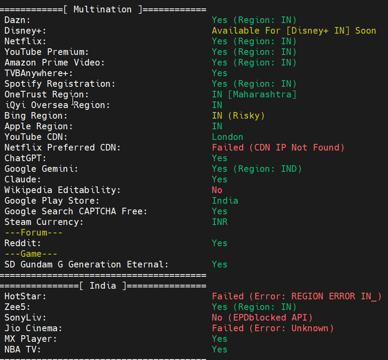The image size is (388, 360).
Task: Click the red "No" Wikipedia Editability result
Action: (x=217, y=190)
